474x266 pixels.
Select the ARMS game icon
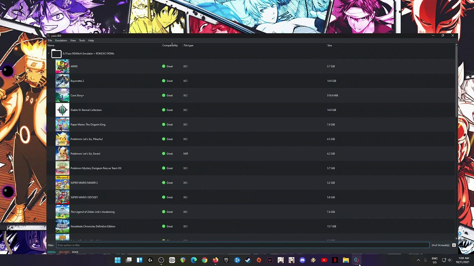click(x=62, y=66)
